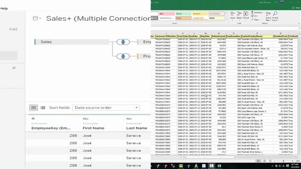Click the Share button in Excel
The width and height of the screenshot is (301, 169).
296,8
